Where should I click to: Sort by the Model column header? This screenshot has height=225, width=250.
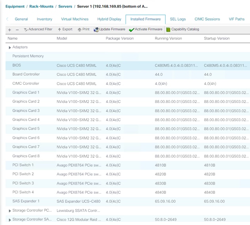pyautogui.click(x=62, y=38)
